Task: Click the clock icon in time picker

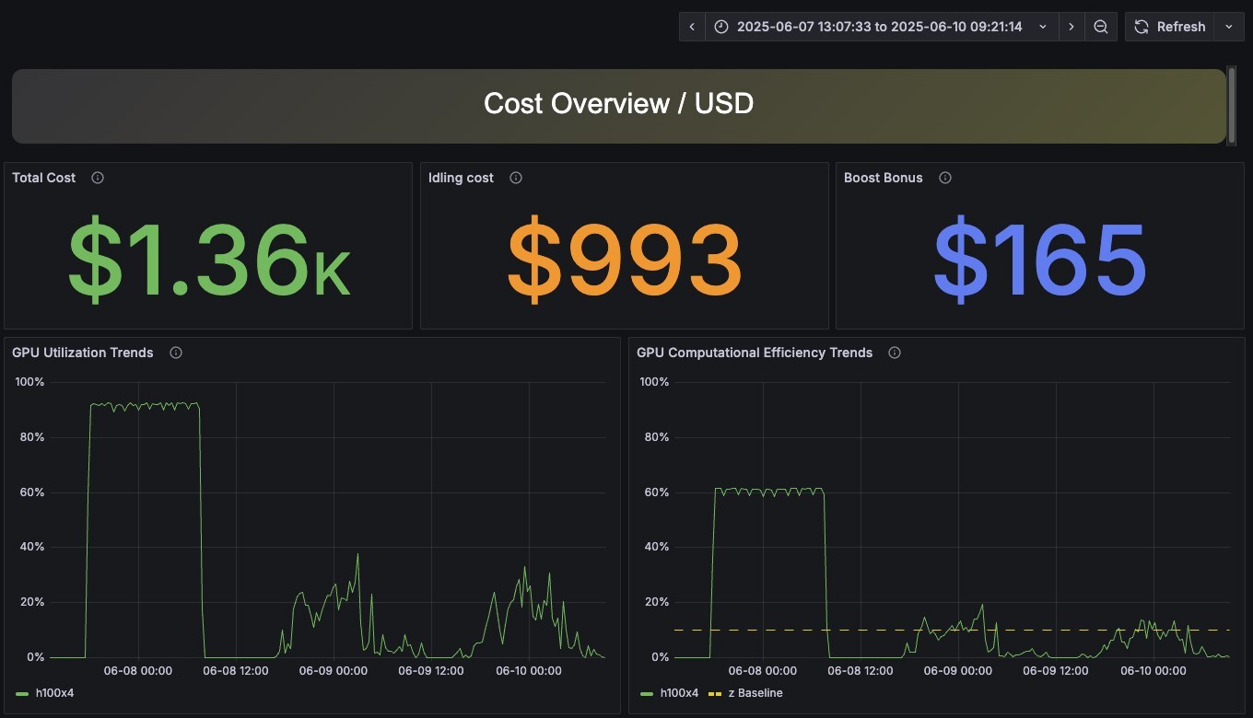Action: 721,27
